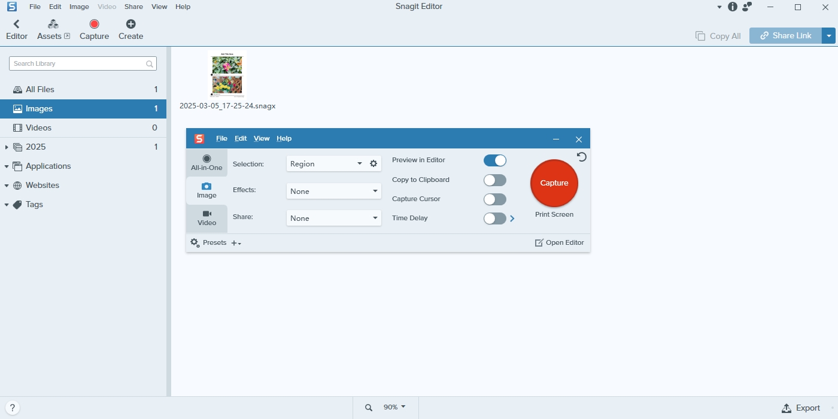The width and height of the screenshot is (838, 419).
Task: Open Selection settings gear icon
Action: click(374, 163)
